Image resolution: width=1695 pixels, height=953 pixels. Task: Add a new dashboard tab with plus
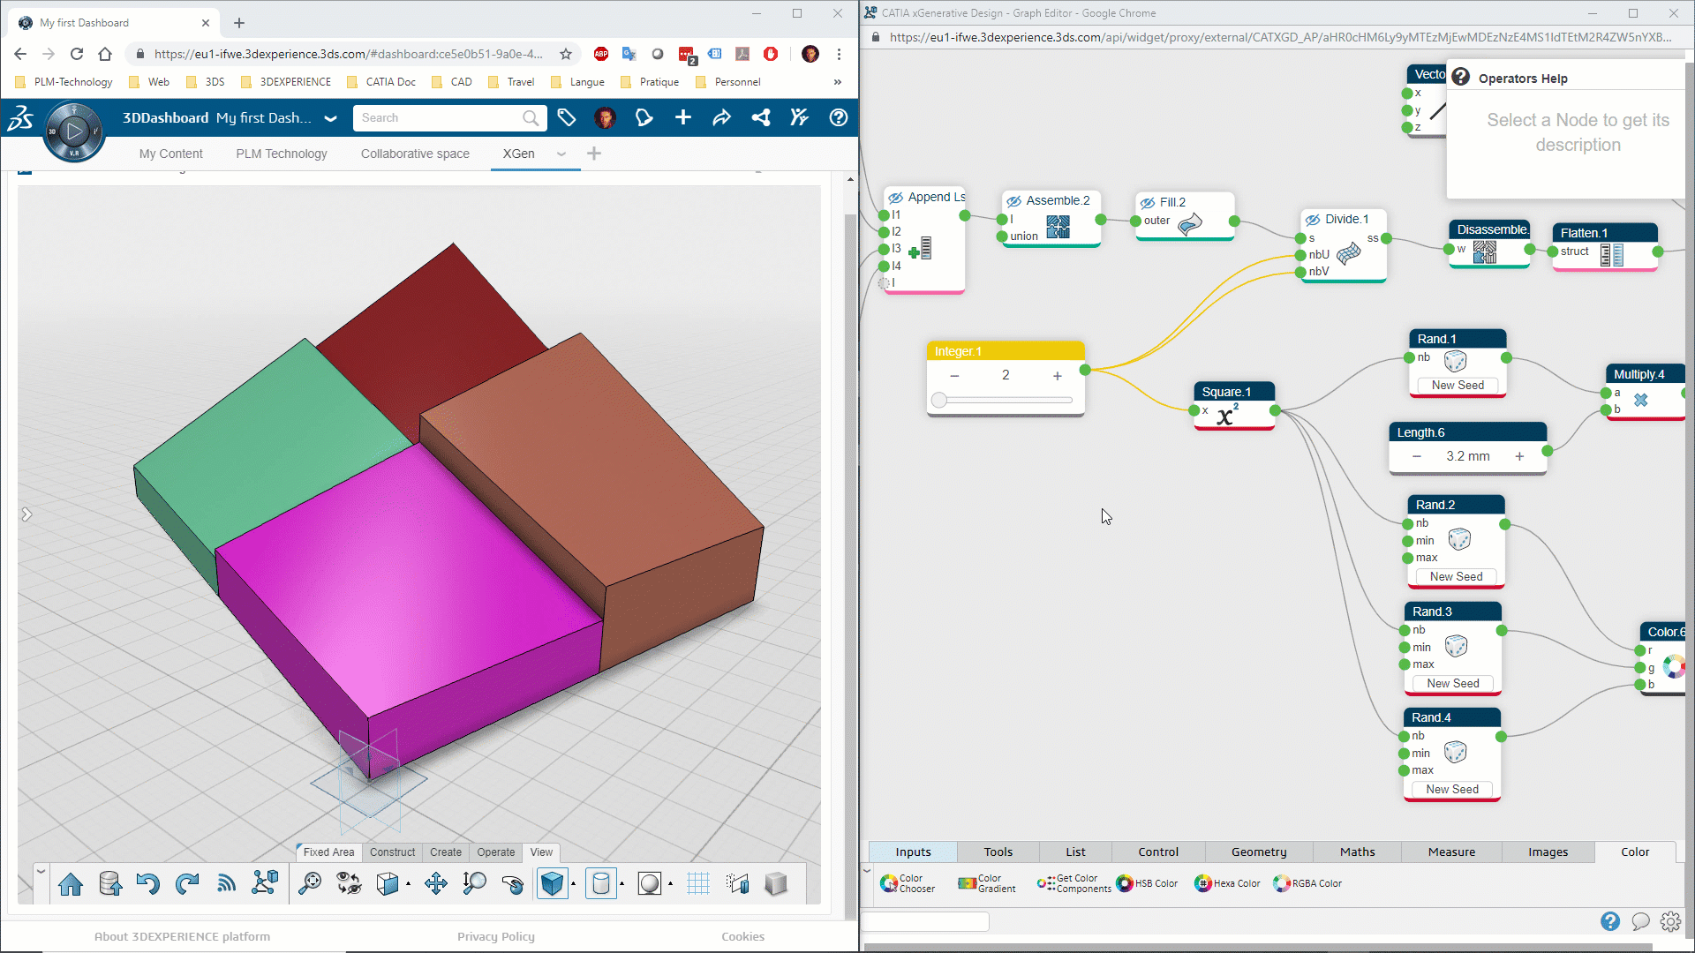[x=594, y=154]
